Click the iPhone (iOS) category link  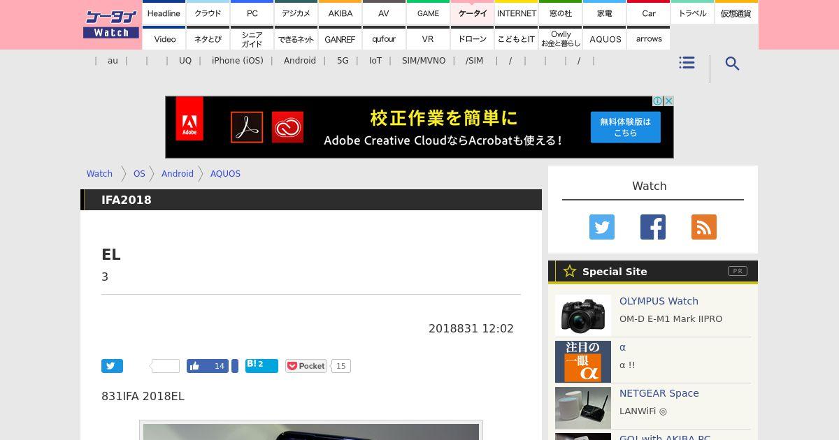pyautogui.click(x=238, y=61)
